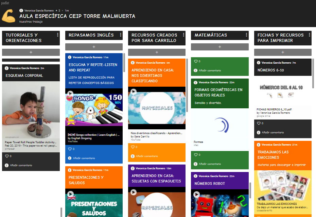Viewport: 316px width, 217px height.
Task: Click the Aula Específica CEIP Torre Malmuerta title
Action: point(77,16)
